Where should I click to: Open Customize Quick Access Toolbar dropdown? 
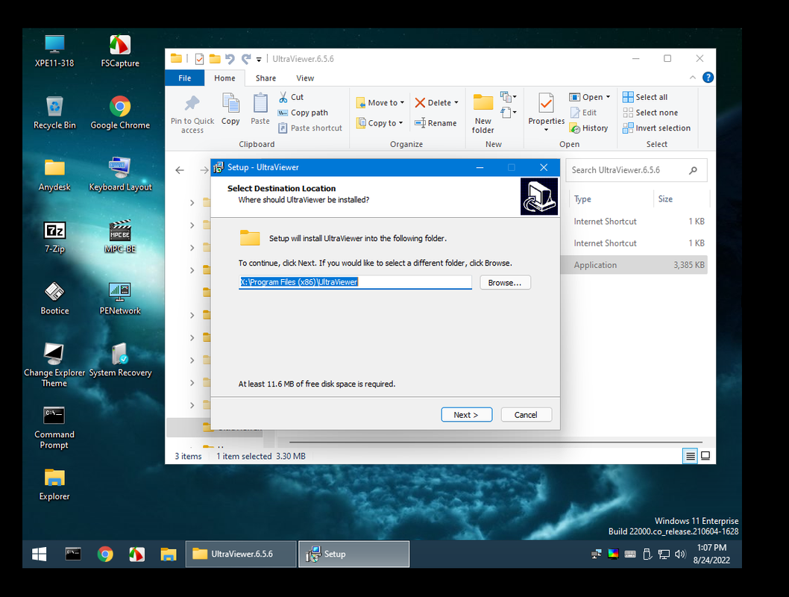pos(259,60)
